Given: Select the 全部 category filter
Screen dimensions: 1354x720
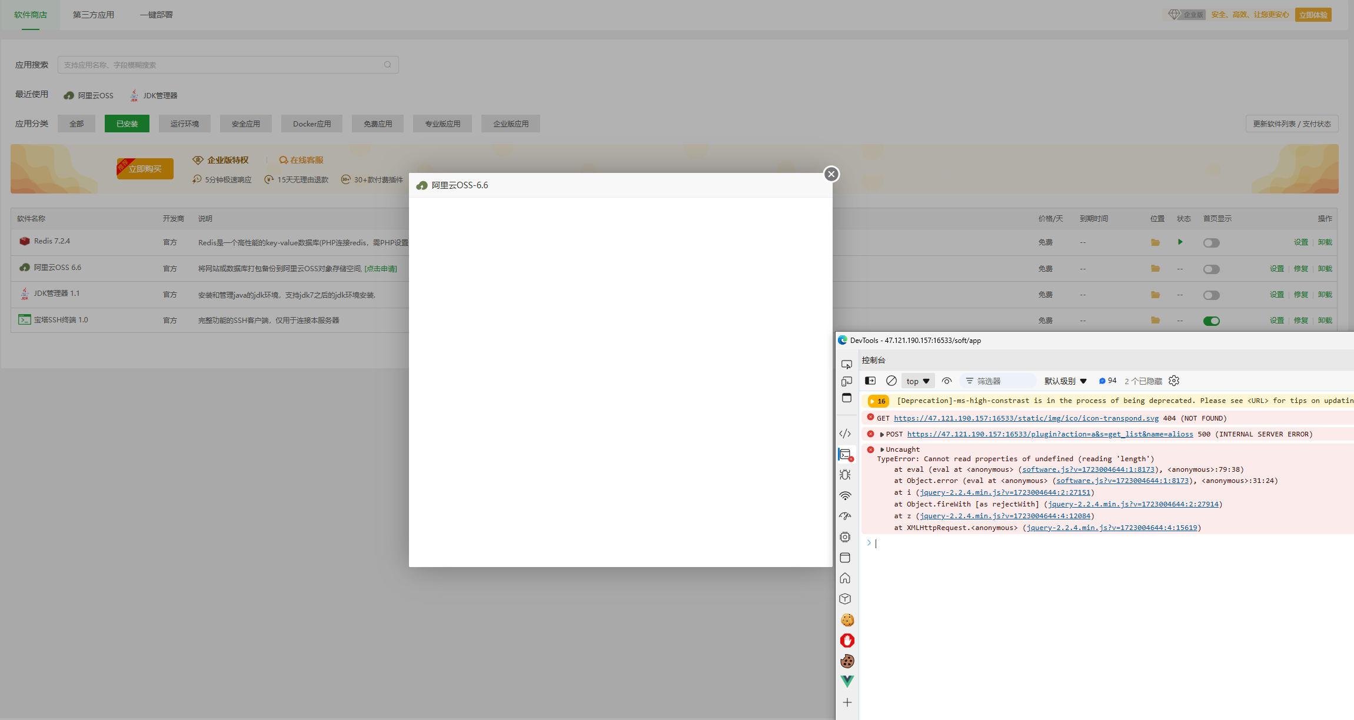Looking at the screenshot, I should pos(76,124).
